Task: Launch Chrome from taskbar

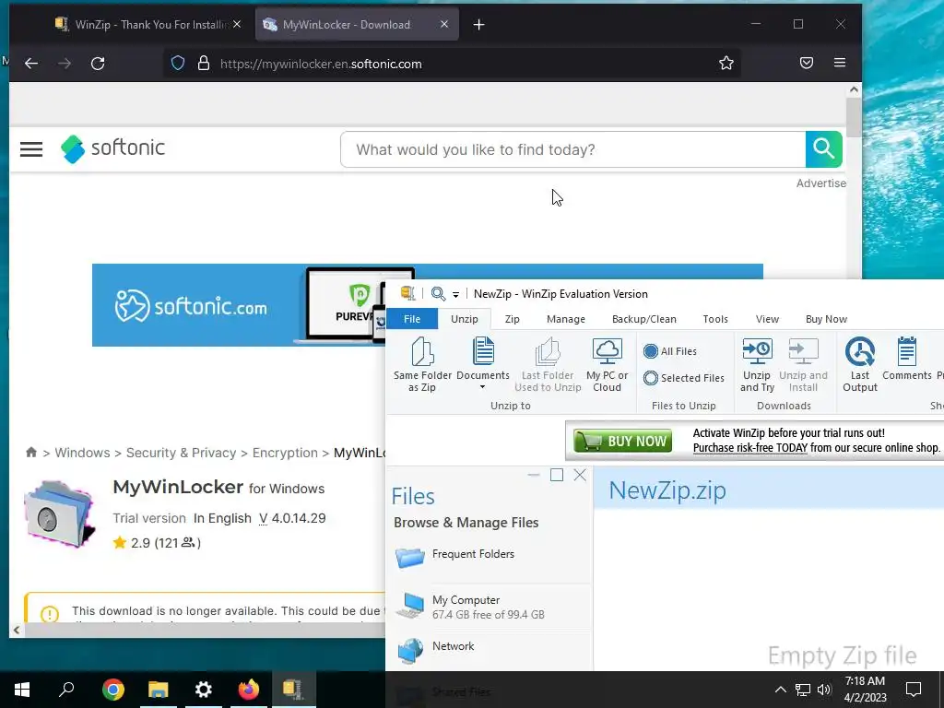Action: (x=112, y=690)
